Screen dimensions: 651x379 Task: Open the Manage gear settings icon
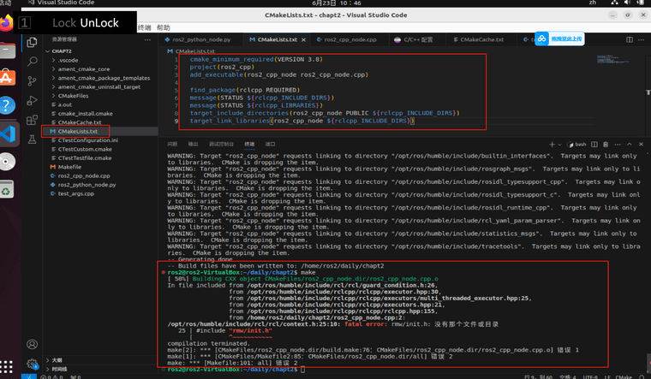point(32,364)
